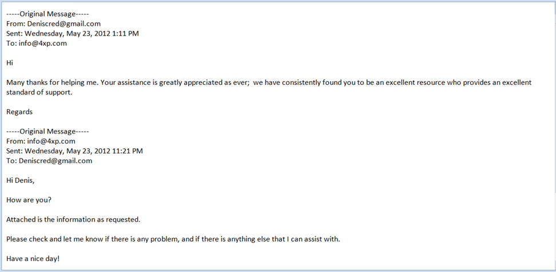This screenshot has height=272, width=556.
Task: Click the "standard of support." text line
Action: (39, 92)
